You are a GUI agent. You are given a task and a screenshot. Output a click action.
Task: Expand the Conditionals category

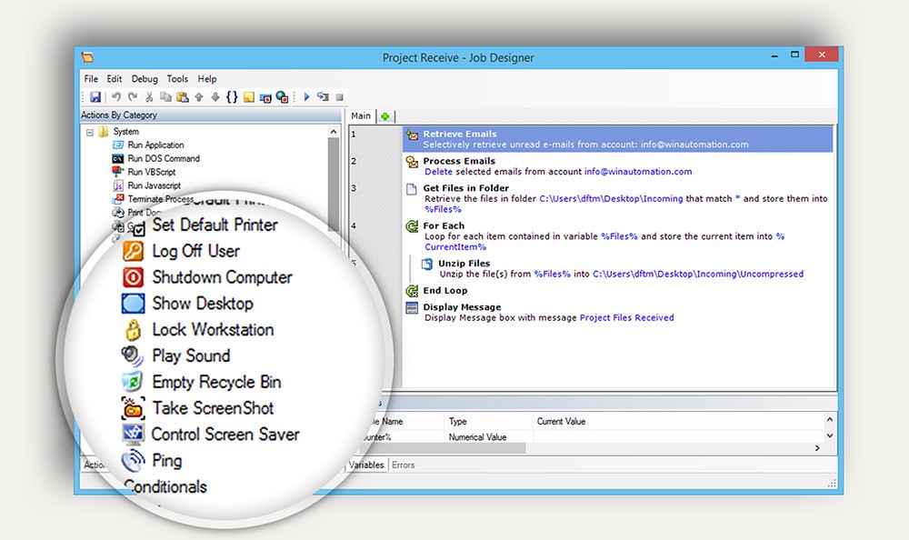164,486
